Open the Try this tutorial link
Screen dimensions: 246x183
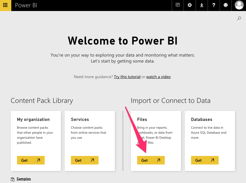click(x=127, y=77)
